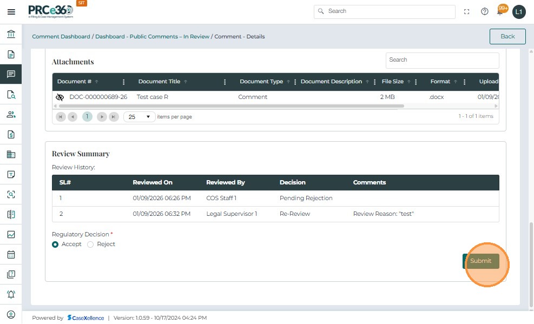Image resolution: width=534 pixels, height=324 pixels.
Task: Open File Size column options menu
Action: point(416,82)
